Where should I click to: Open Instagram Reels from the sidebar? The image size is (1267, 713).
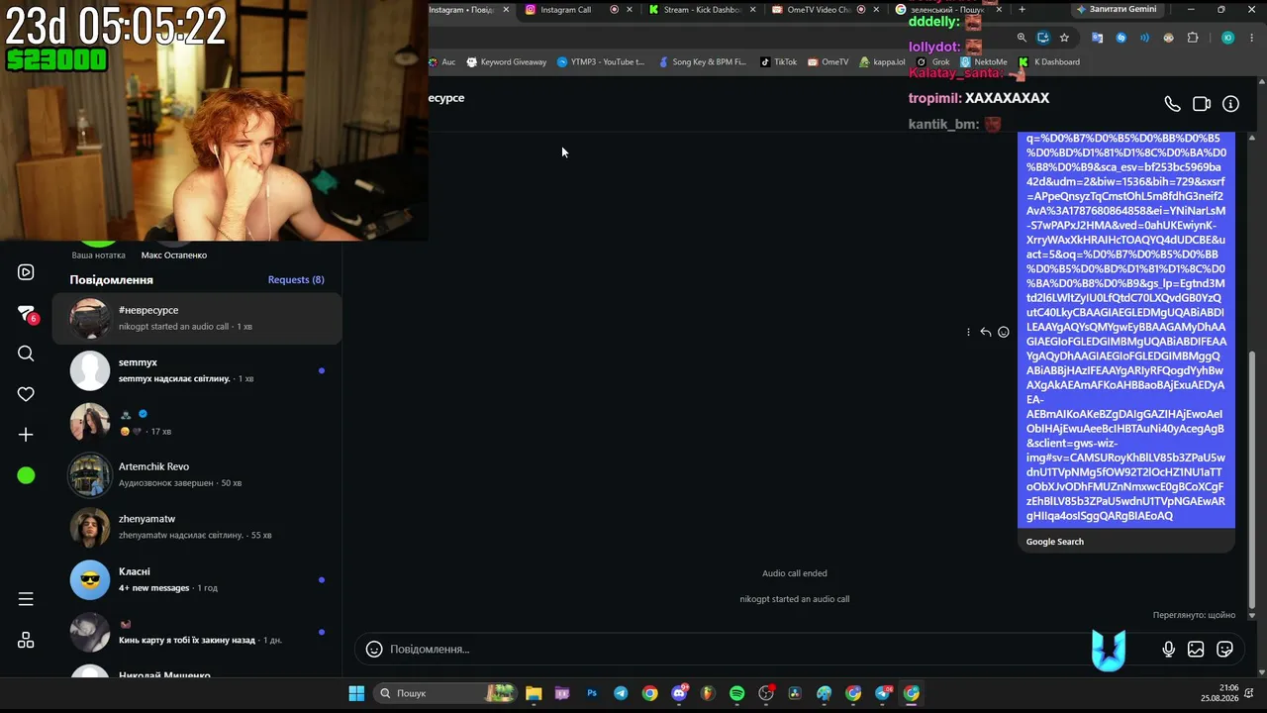coord(26,272)
